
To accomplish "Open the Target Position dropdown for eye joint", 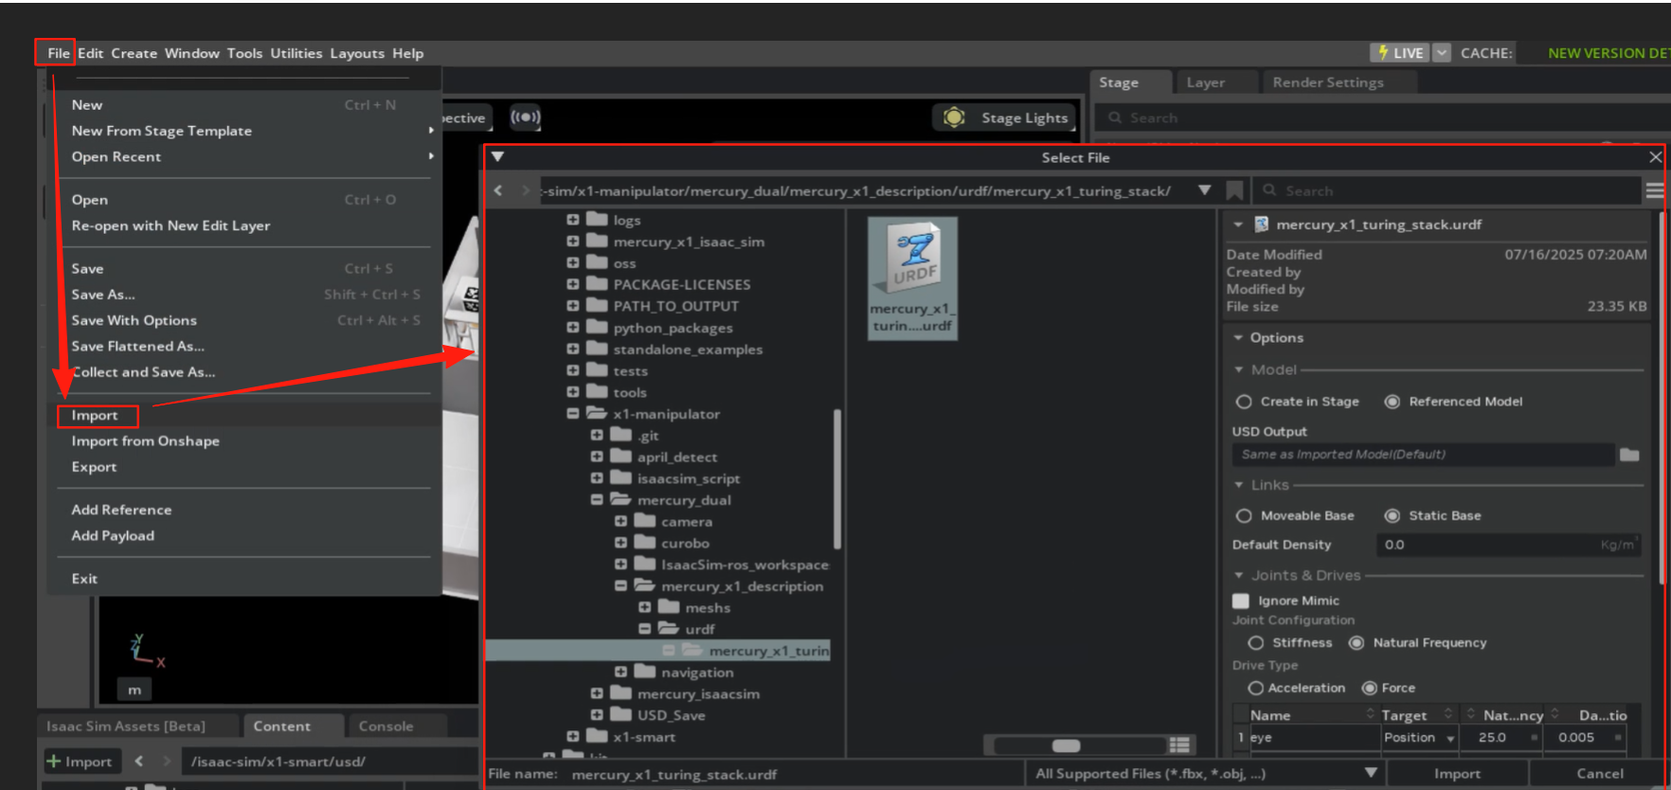I will click(x=1420, y=737).
